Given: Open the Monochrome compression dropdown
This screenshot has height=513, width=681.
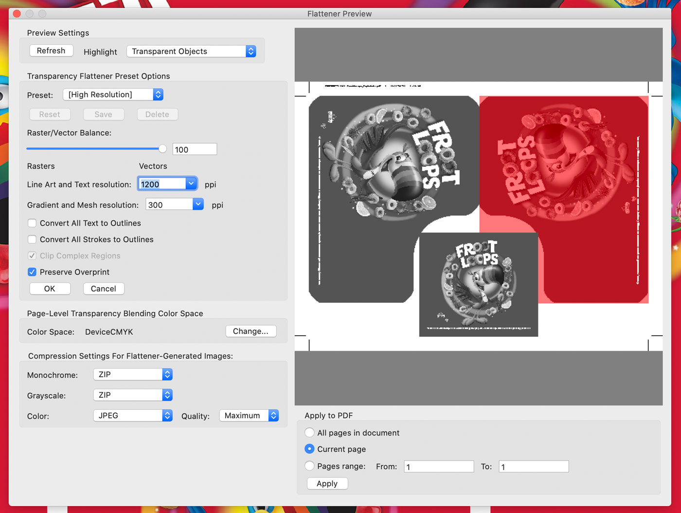Looking at the screenshot, I should point(133,374).
